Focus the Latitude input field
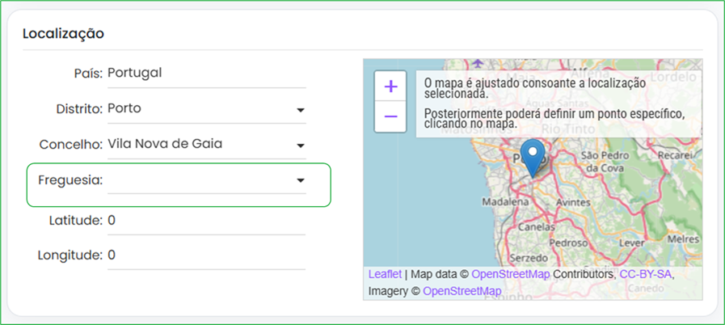The image size is (725, 325). tap(206, 220)
